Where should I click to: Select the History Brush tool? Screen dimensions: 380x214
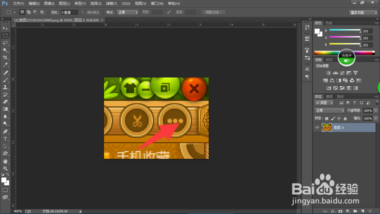5,94
